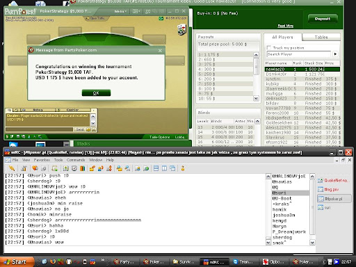
Task: Select the mulliga row in players list
Action: [x=302, y=94]
